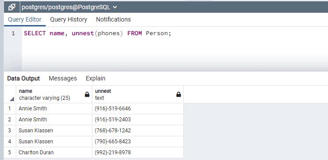This screenshot has width=328, height=160.
Task: Click the name column header
Action: (54, 95)
